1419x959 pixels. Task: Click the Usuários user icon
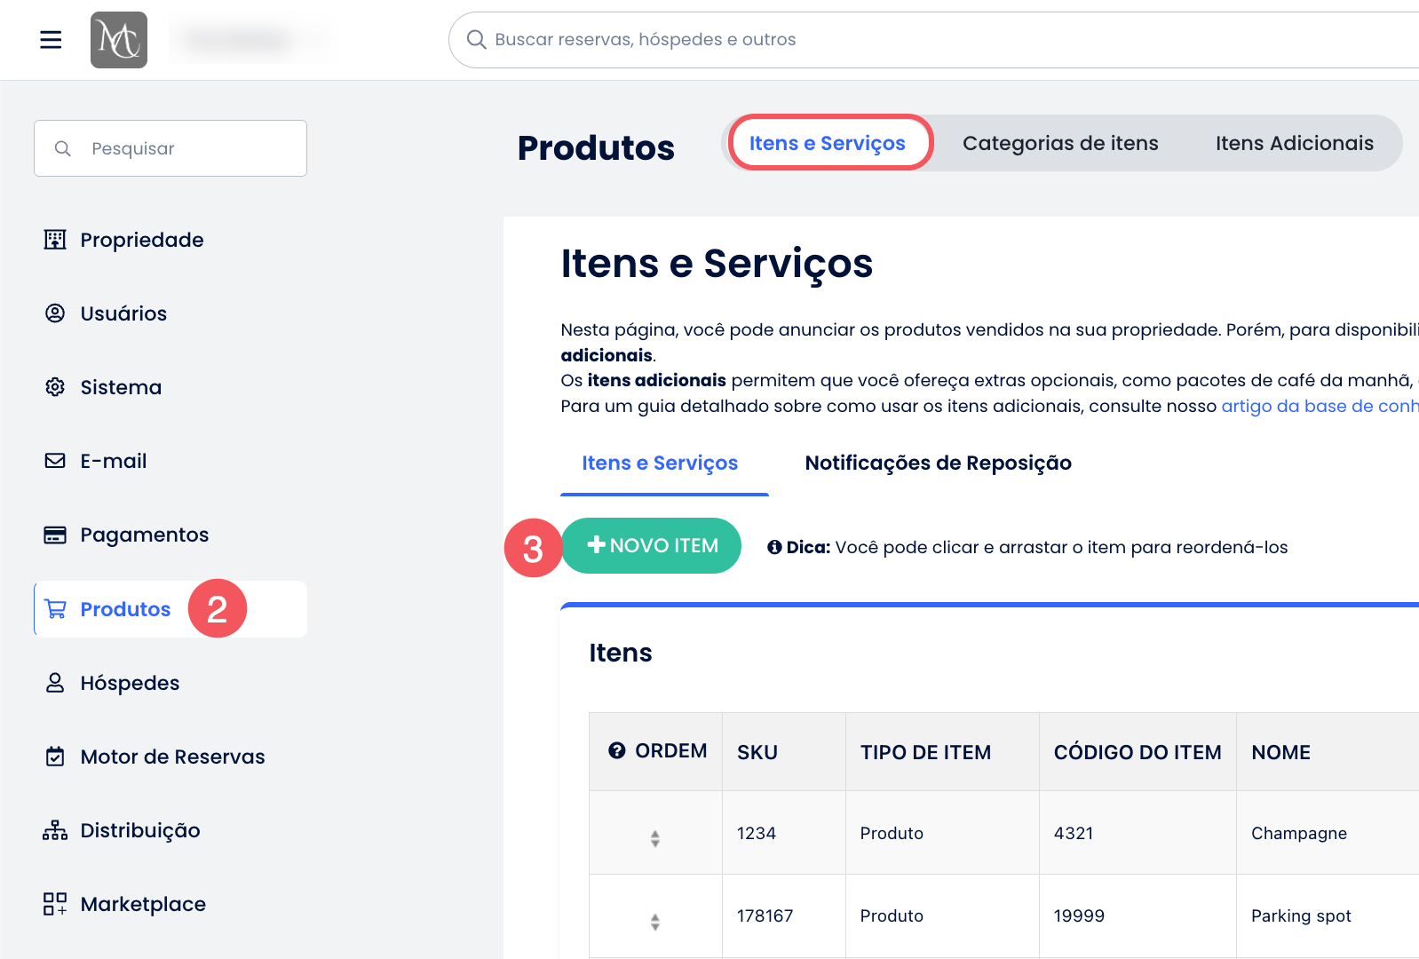coord(55,313)
